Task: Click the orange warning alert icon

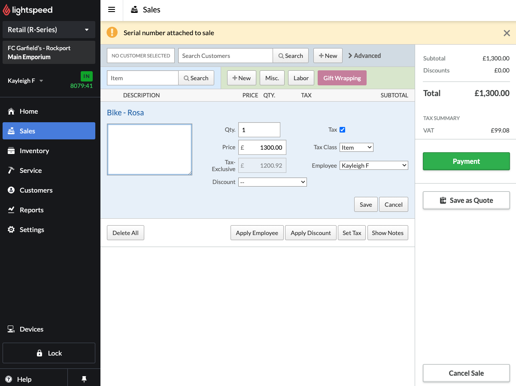Action: pyautogui.click(x=112, y=33)
